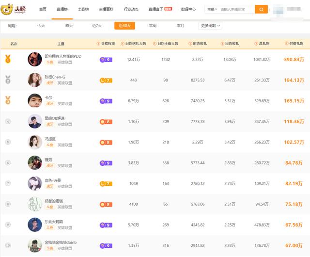Image resolution: width=310 pixels, height=257 pixels.
Task: Open the 主播 search type dropdown
Action: point(212,9)
